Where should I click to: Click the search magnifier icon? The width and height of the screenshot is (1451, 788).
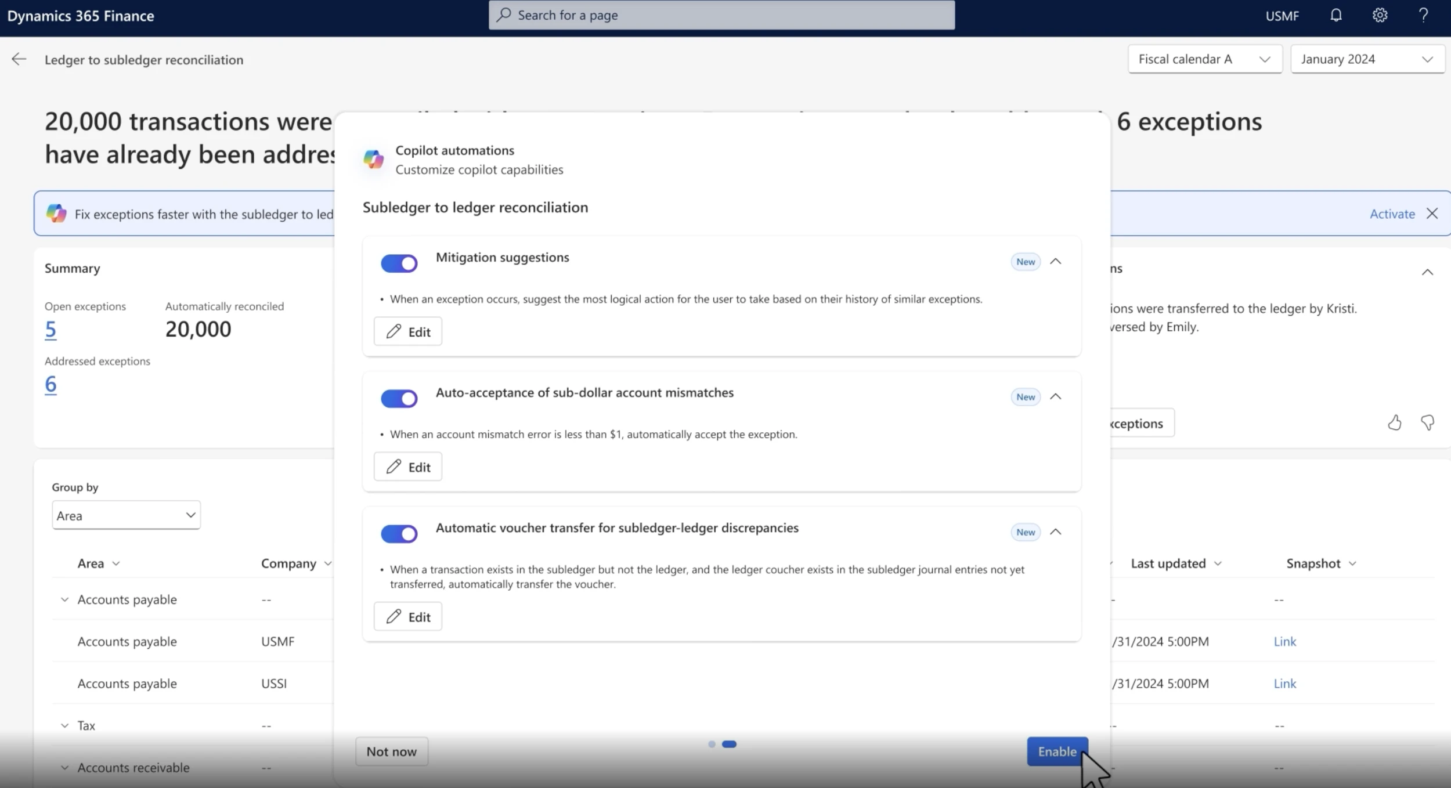point(504,15)
